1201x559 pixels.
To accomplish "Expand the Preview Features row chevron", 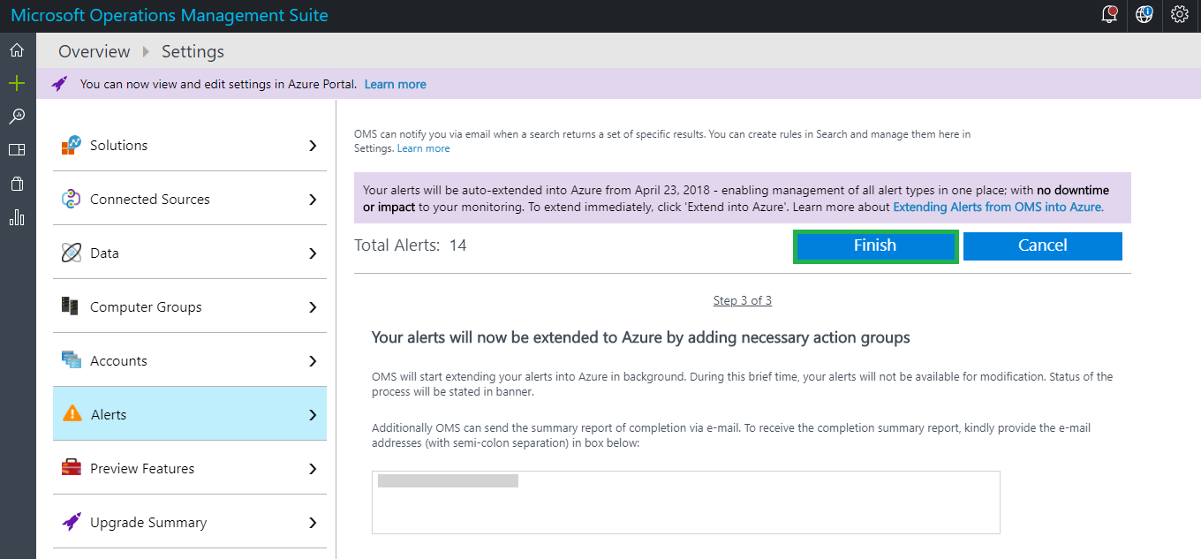I will pyautogui.click(x=313, y=469).
